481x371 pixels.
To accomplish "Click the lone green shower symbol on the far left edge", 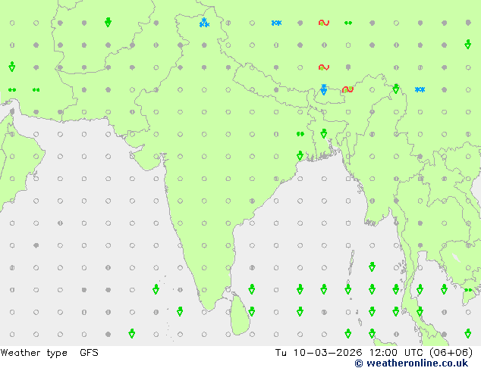I will point(12,67).
